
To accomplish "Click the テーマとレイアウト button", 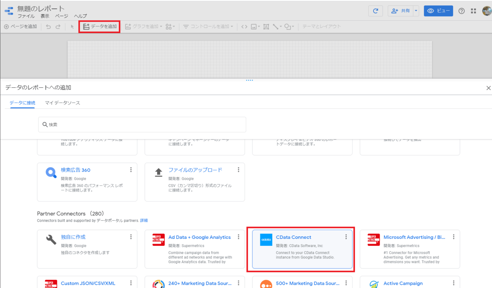I will click(x=321, y=27).
